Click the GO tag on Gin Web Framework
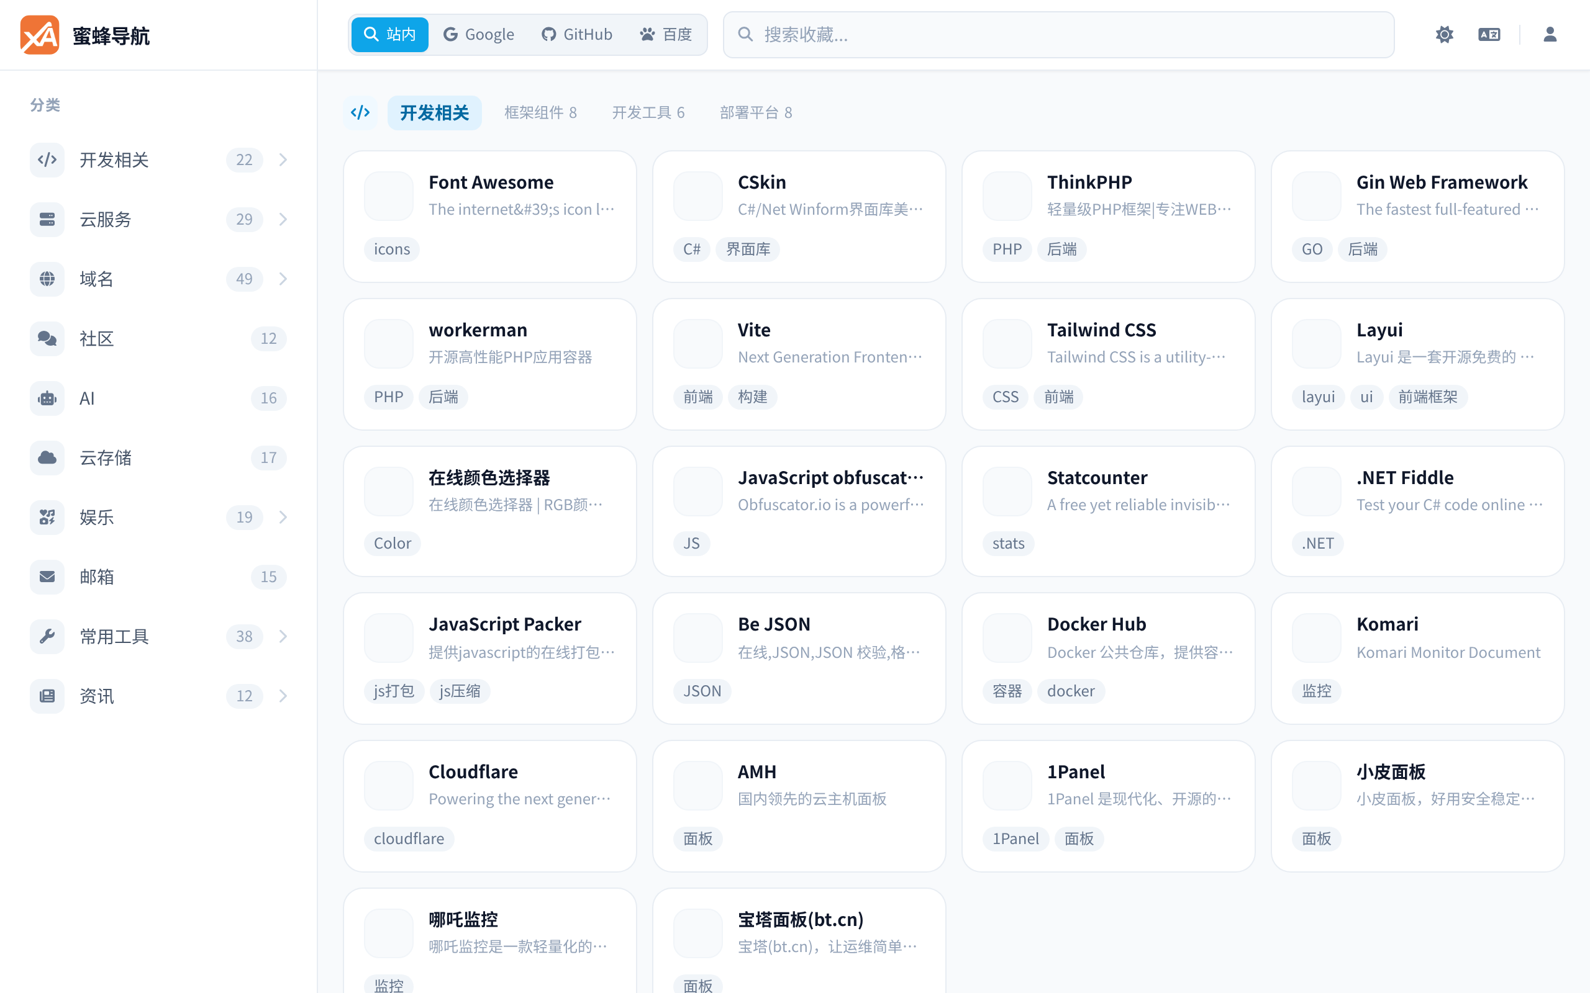The width and height of the screenshot is (1590, 993). (x=1312, y=249)
